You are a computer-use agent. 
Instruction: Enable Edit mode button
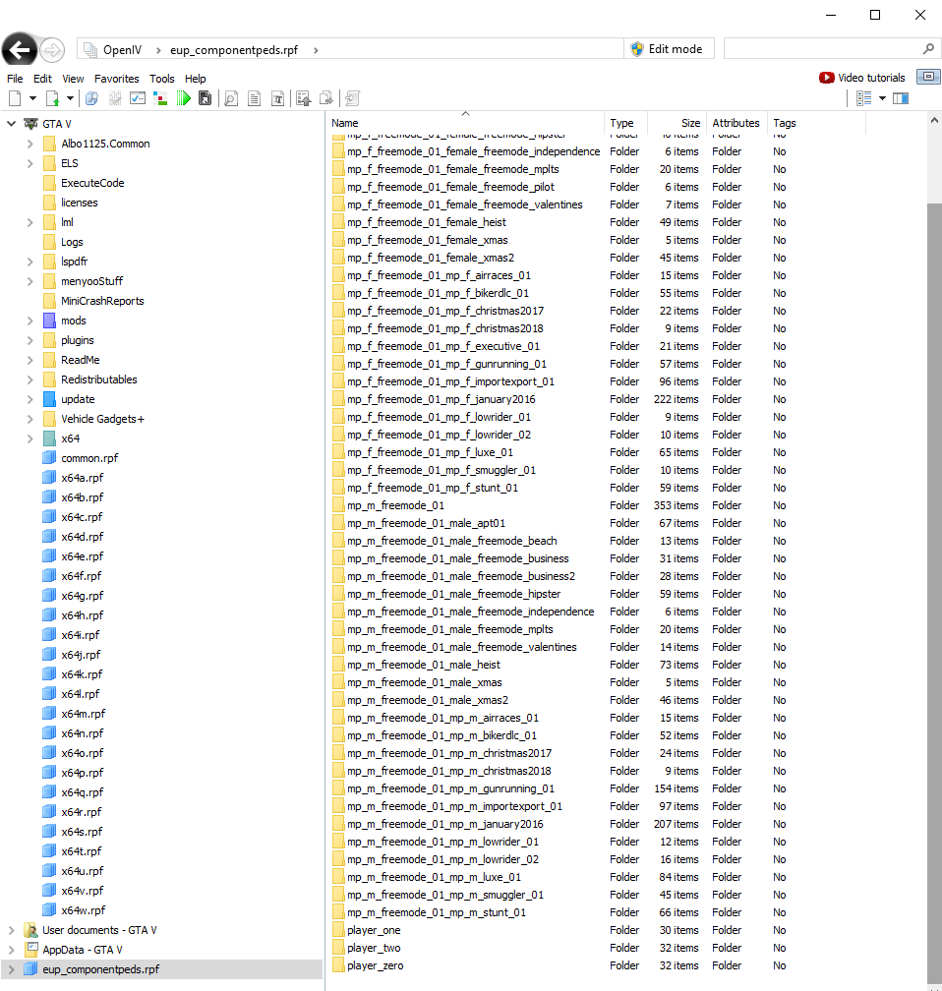(x=669, y=49)
